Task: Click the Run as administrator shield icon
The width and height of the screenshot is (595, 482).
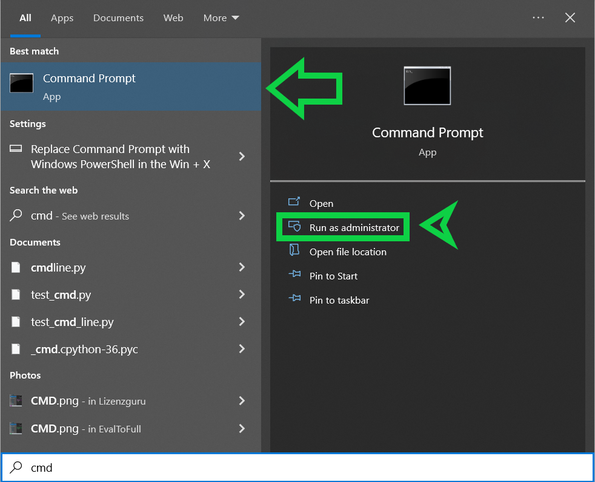Action: click(x=294, y=226)
